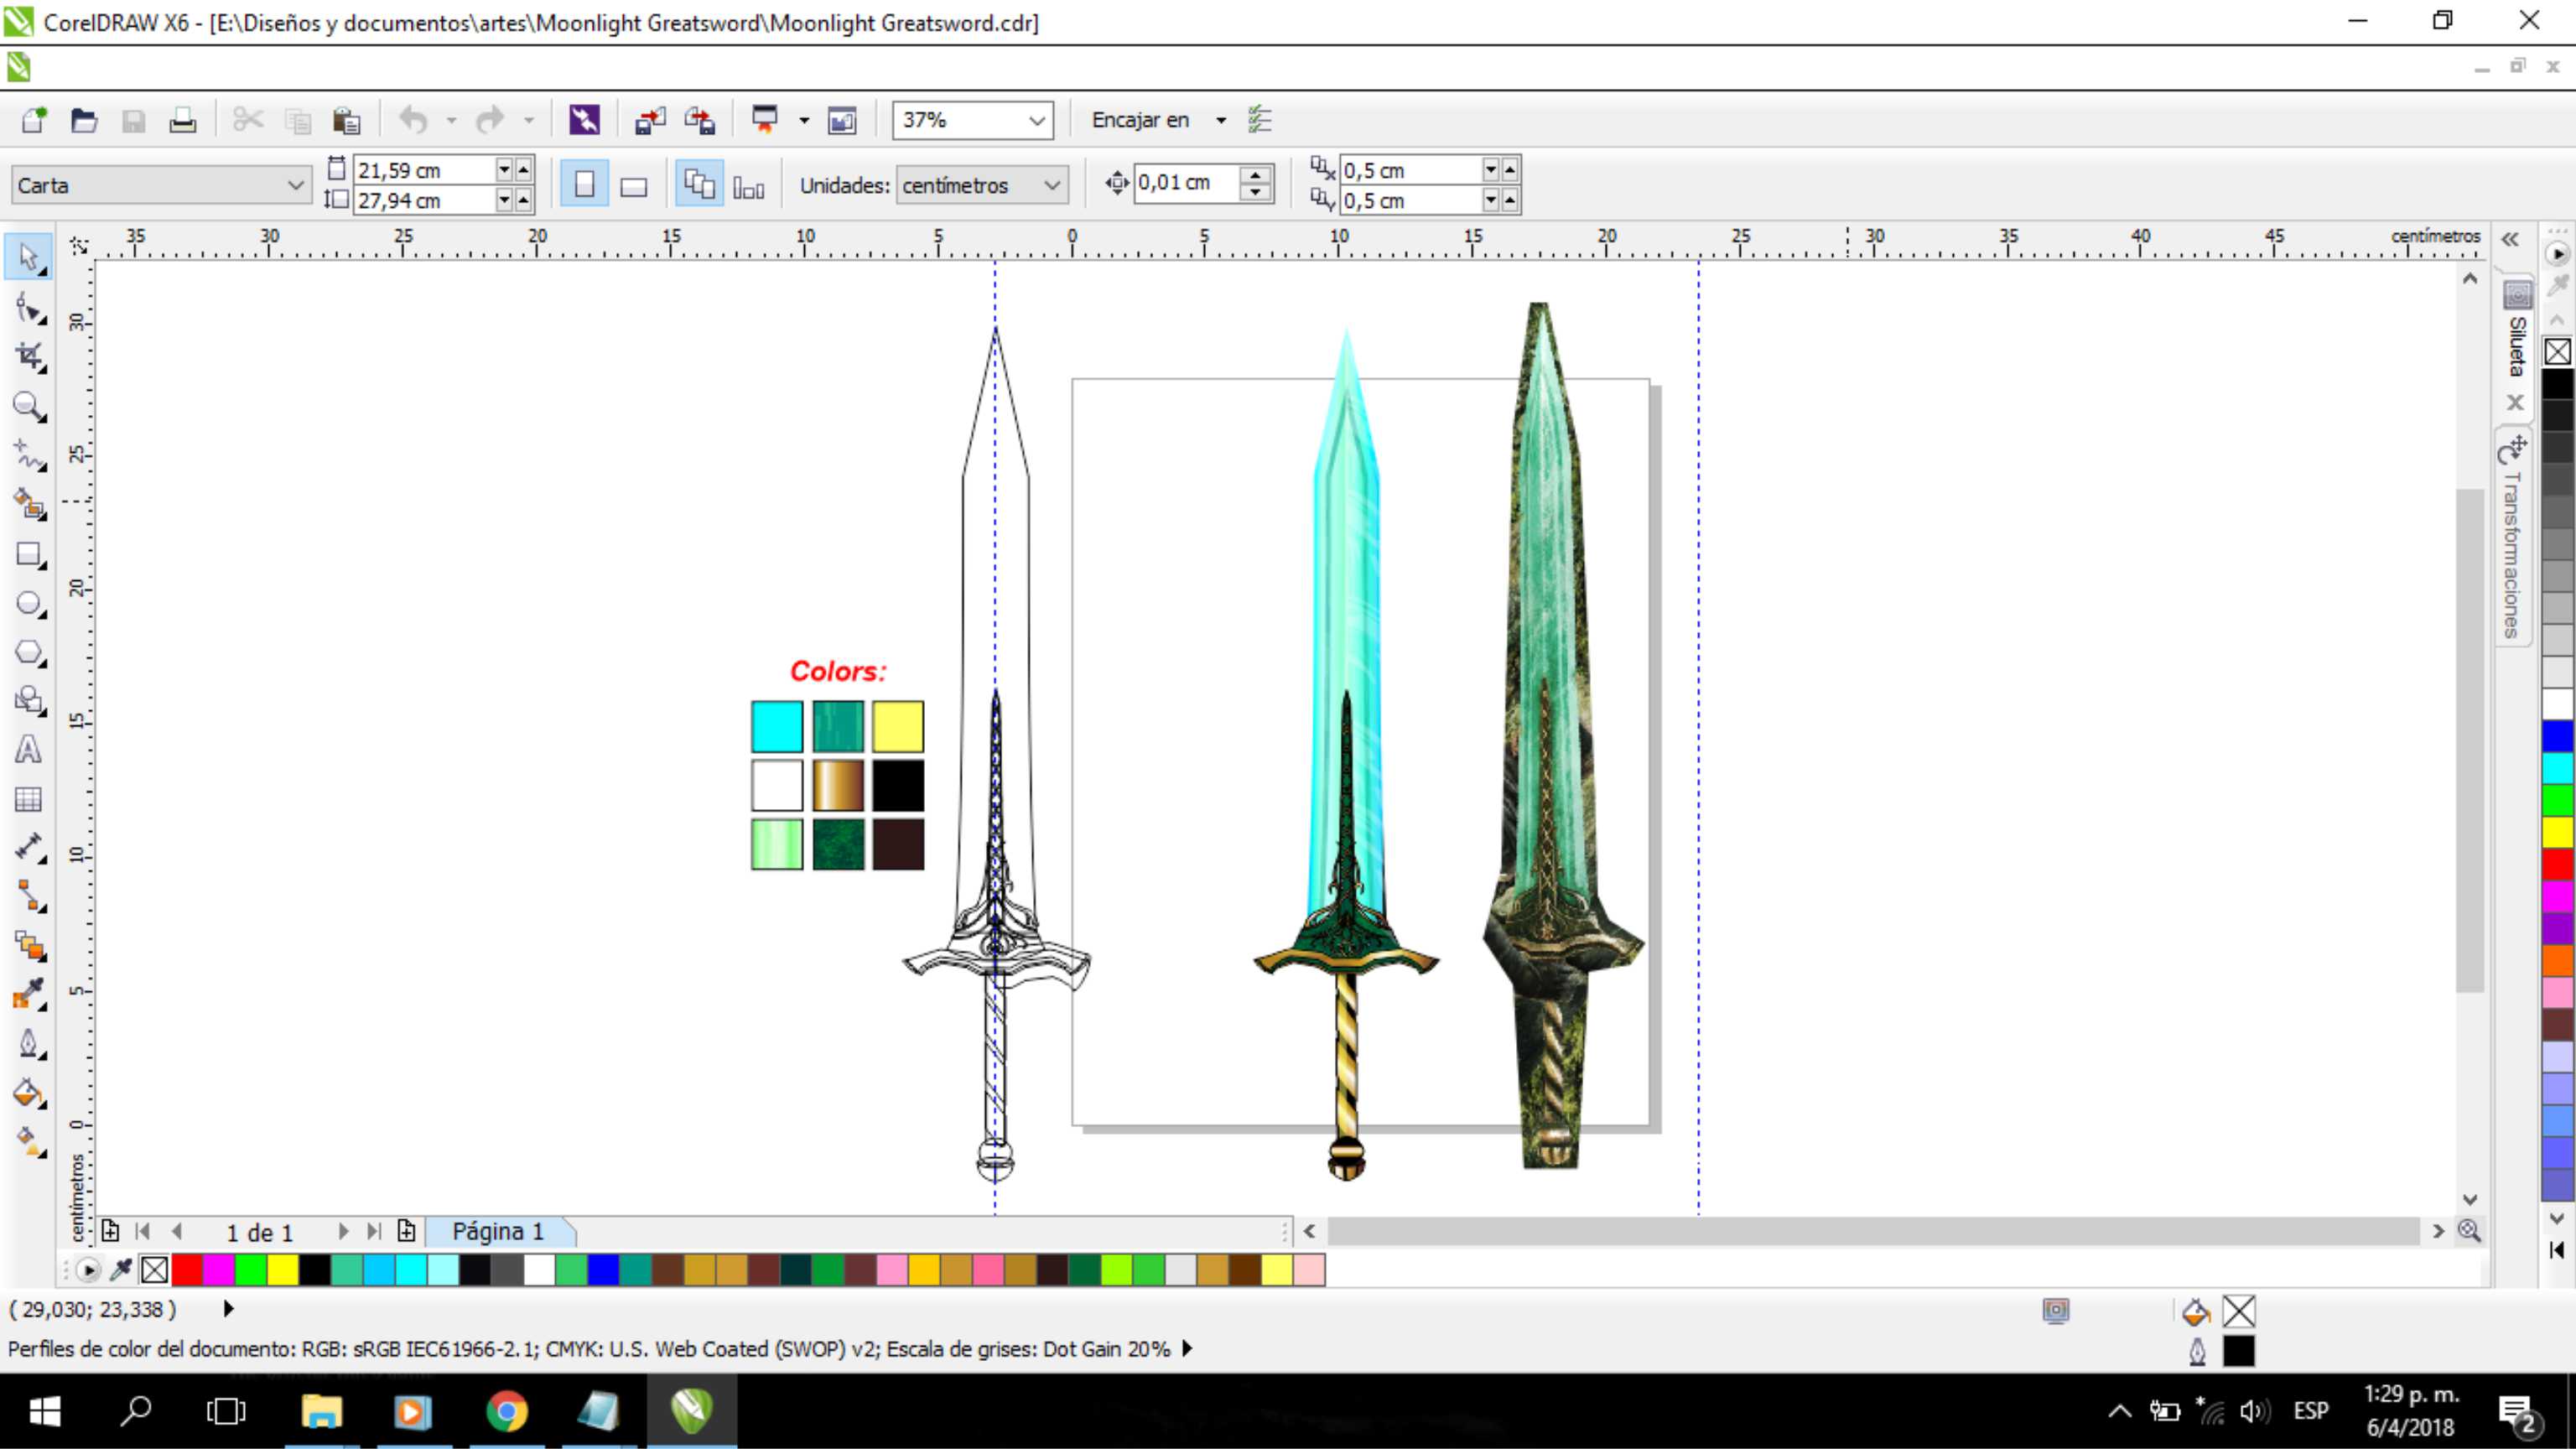Select the Rectangle tool

[29, 554]
